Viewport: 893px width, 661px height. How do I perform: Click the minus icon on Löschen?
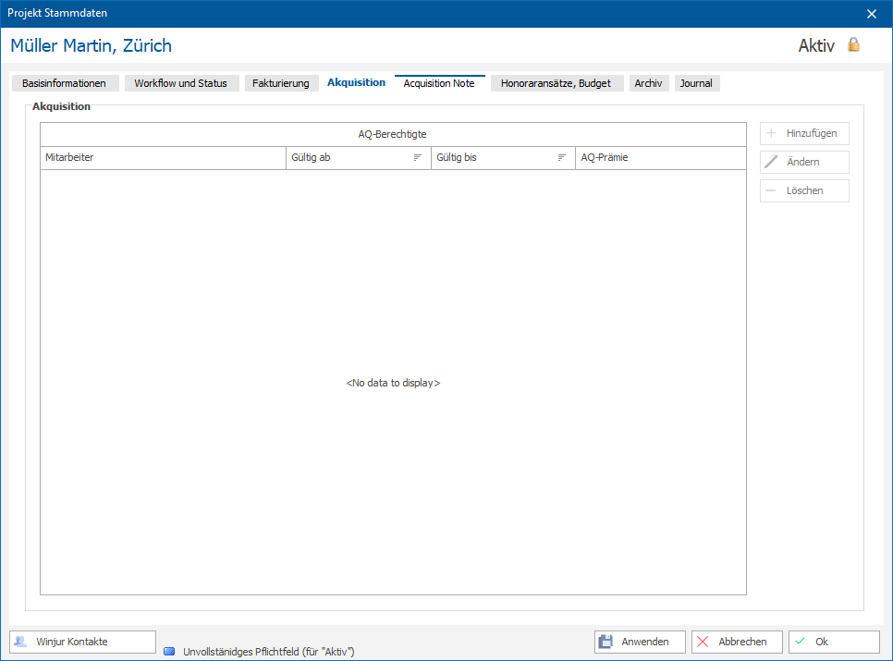[x=771, y=190]
